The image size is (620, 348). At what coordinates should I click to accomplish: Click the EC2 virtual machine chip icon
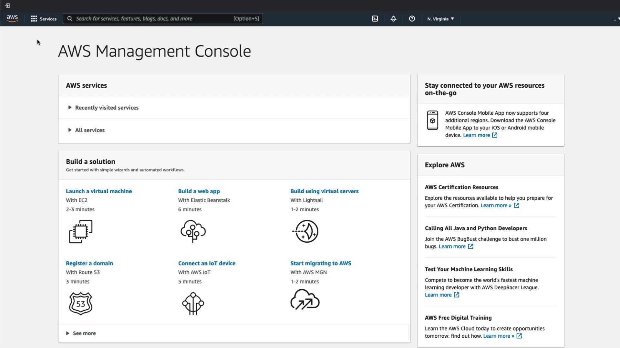(x=81, y=231)
